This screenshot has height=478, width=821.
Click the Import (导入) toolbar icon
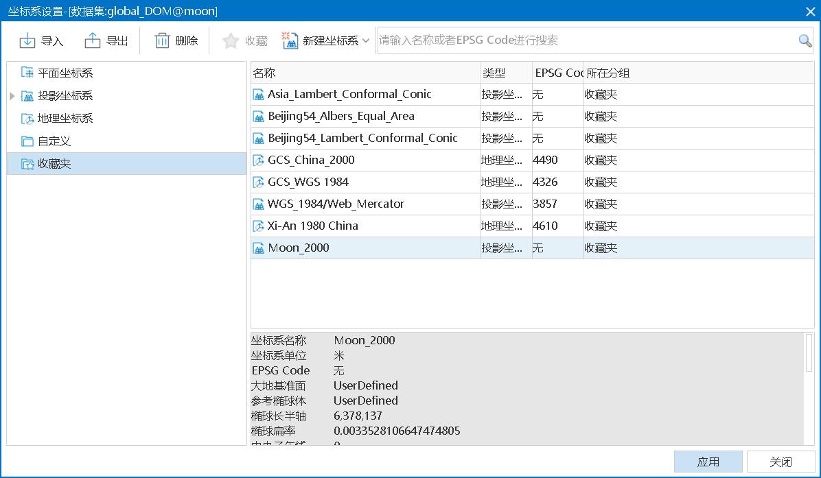(27, 41)
